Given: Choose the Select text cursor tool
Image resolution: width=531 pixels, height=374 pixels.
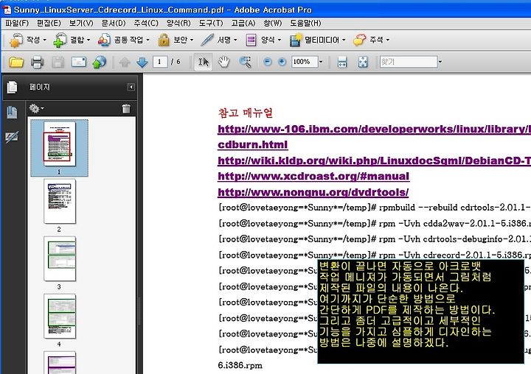Looking at the screenshot, I should coord(204,62).
